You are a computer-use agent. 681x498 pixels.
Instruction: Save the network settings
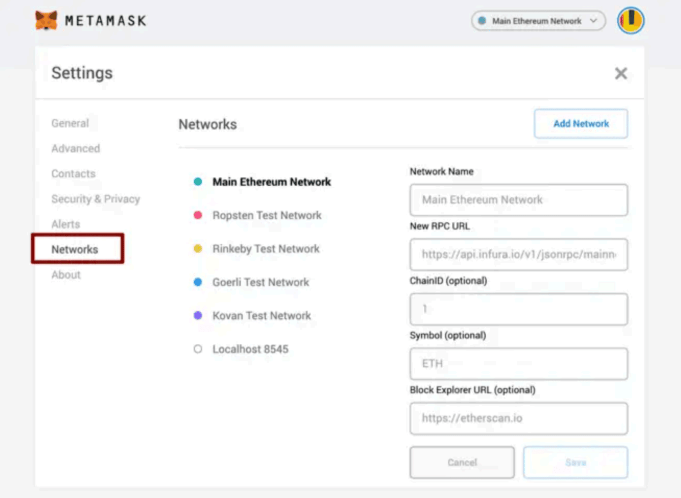575,462
